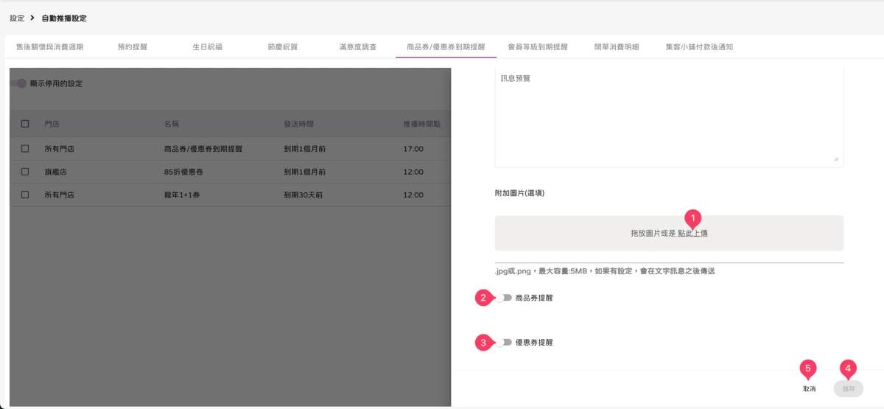
Task: Check the box for the 旗艦店 row
Action: pyautogui.click(x=25, y=172)
